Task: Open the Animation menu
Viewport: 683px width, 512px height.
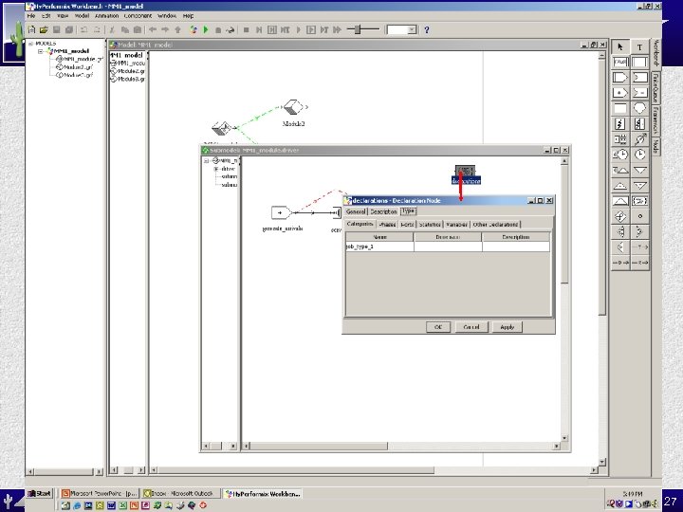Action: (106, 16)
